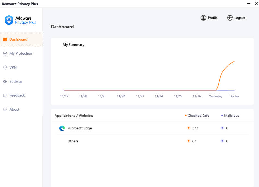Image resolution: width=259 pixels, height=187 pixels.
Task: Click the Dashboard page title
Action: pyautogui.click(x=62, y=27)
